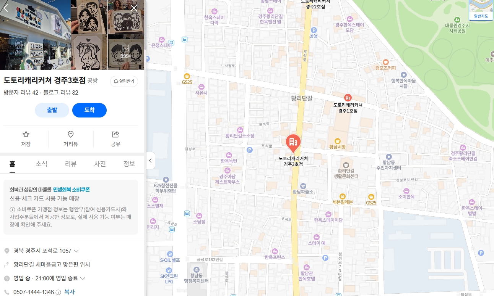Viewport: 494px width, 296px height.
Task: Click the 황리단길 새마을금고 맞은편 위치 text
Action: [x=52, y=264]
